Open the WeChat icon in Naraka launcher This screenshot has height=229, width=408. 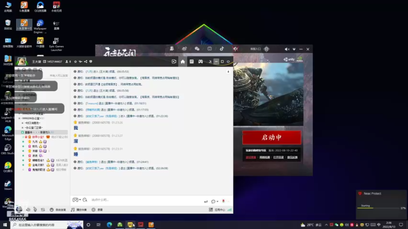click(x=197, y=49)
